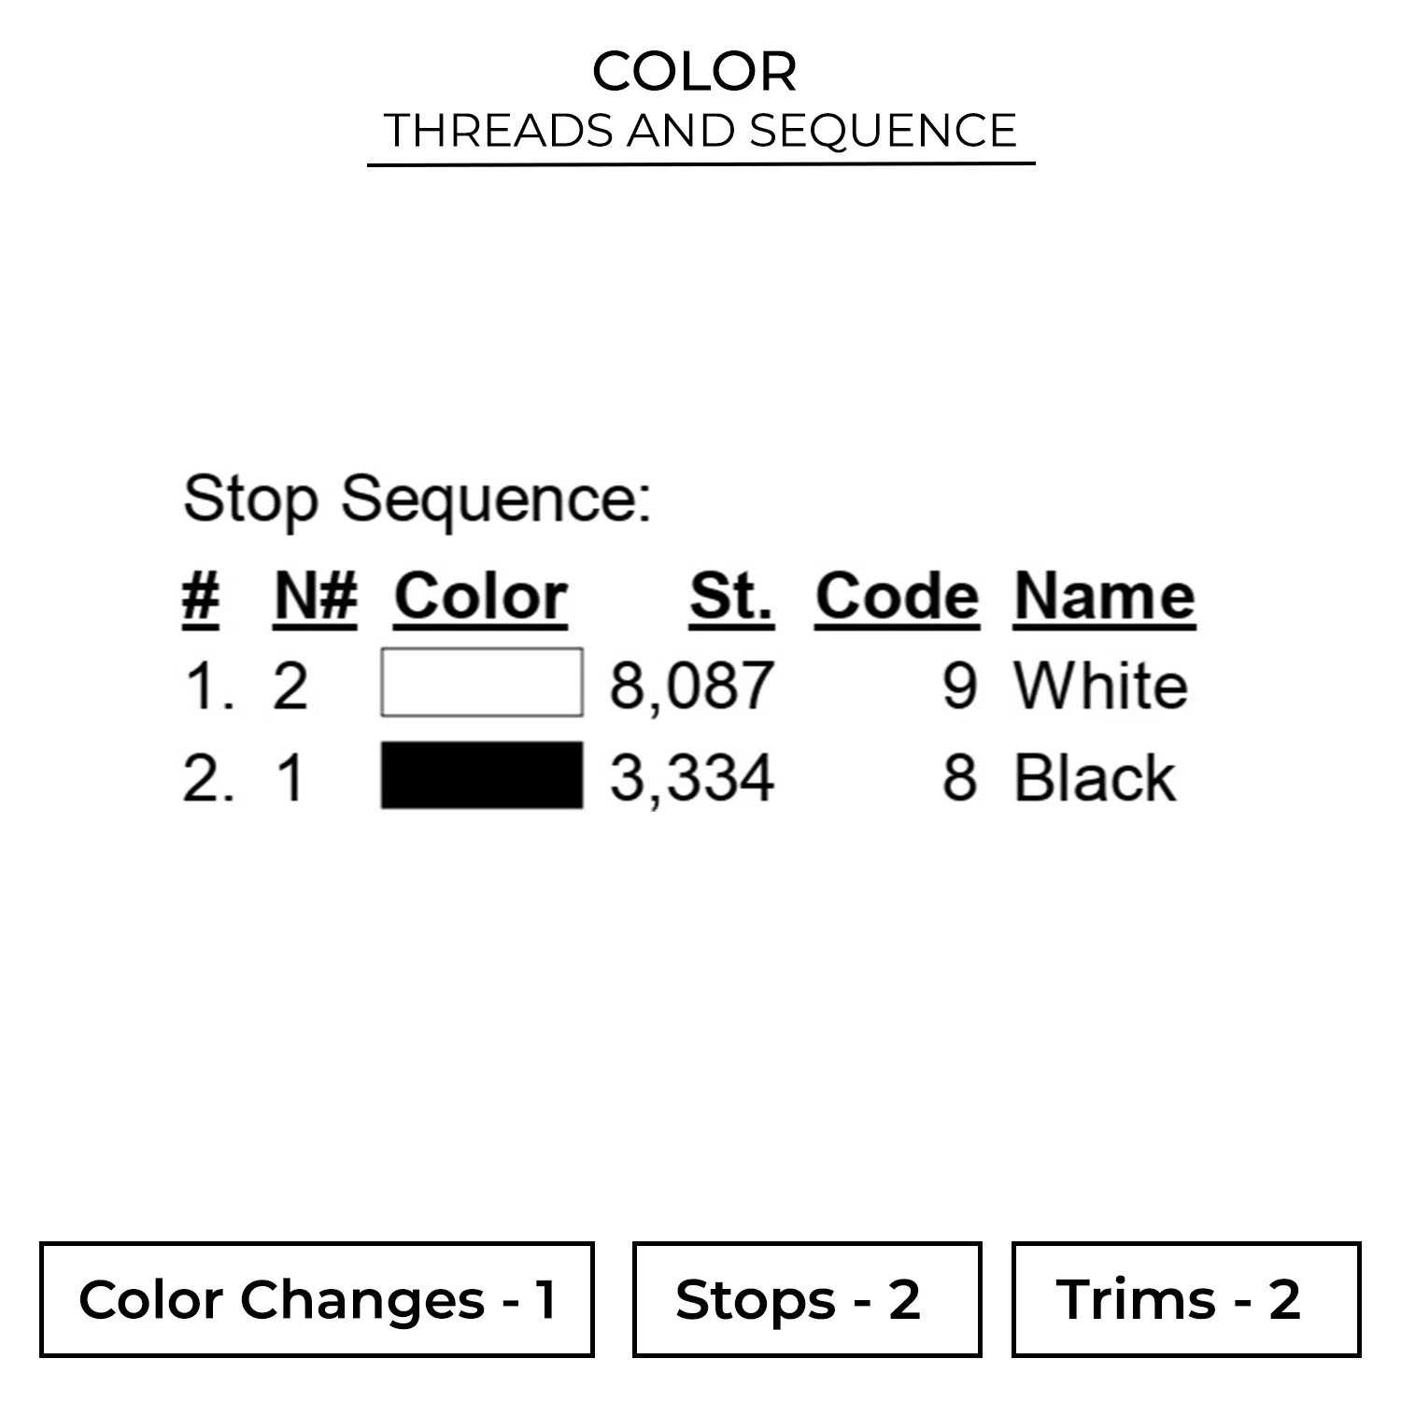Click the white thread color swatch
1401x1401 pixels.
482,683
